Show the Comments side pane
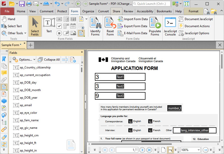This screenshot has height=154, width=224. [x=4, y=73]
